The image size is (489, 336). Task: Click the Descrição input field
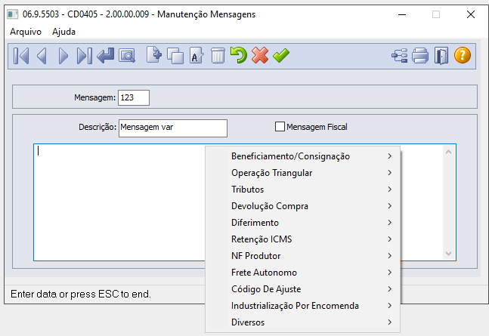tap(173, 128)
